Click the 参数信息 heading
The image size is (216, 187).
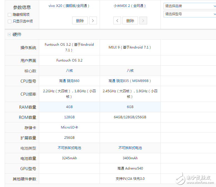22,7
